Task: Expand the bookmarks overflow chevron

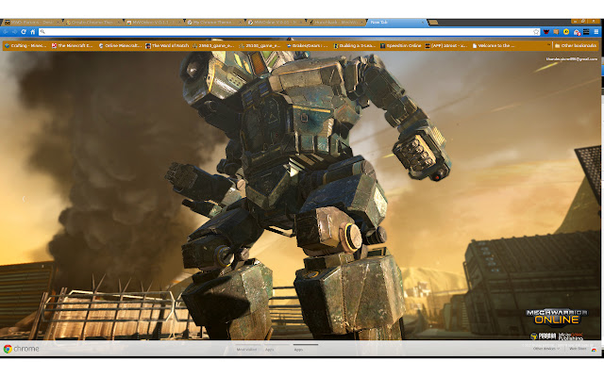Action: click(x=548, y=45)
